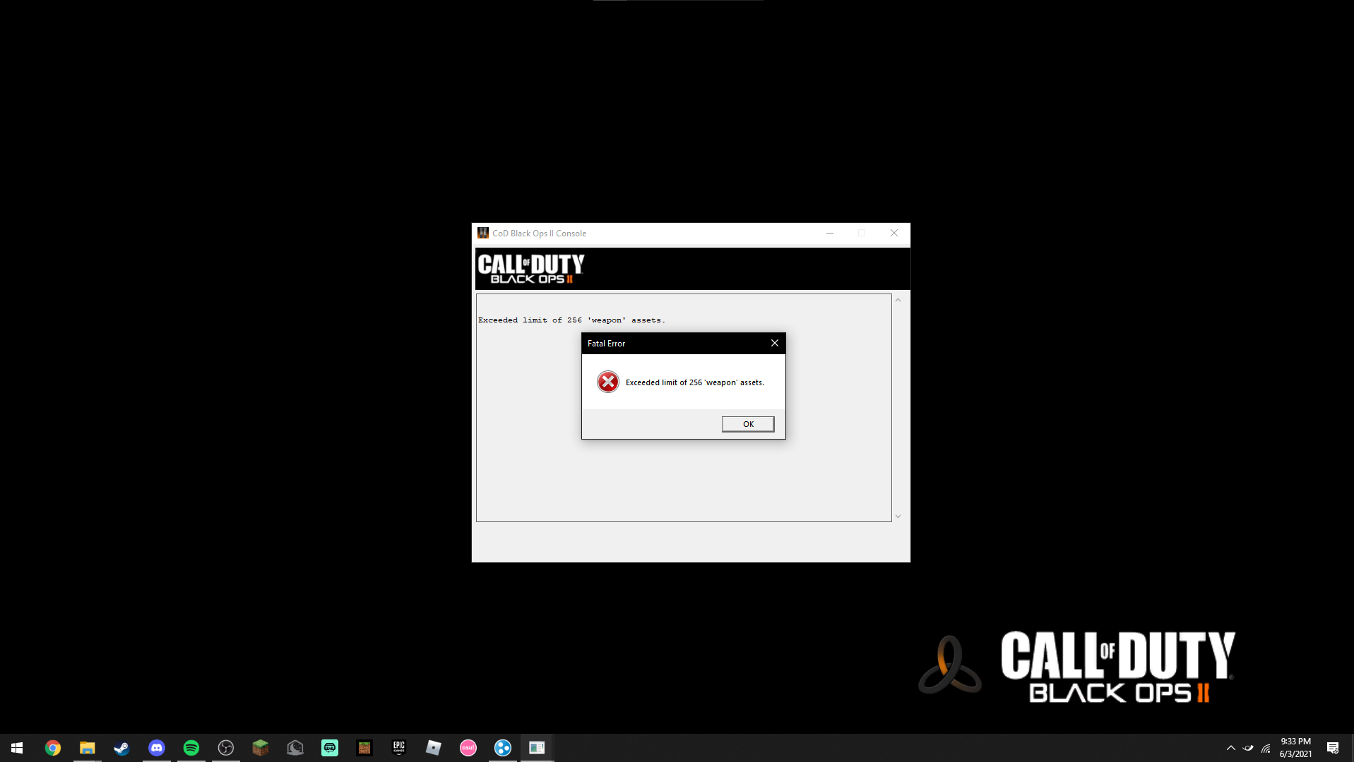Open Steam from the taskbar
Image resolution: width=1354 pixels, height=762 pixels.
point(121,748)
